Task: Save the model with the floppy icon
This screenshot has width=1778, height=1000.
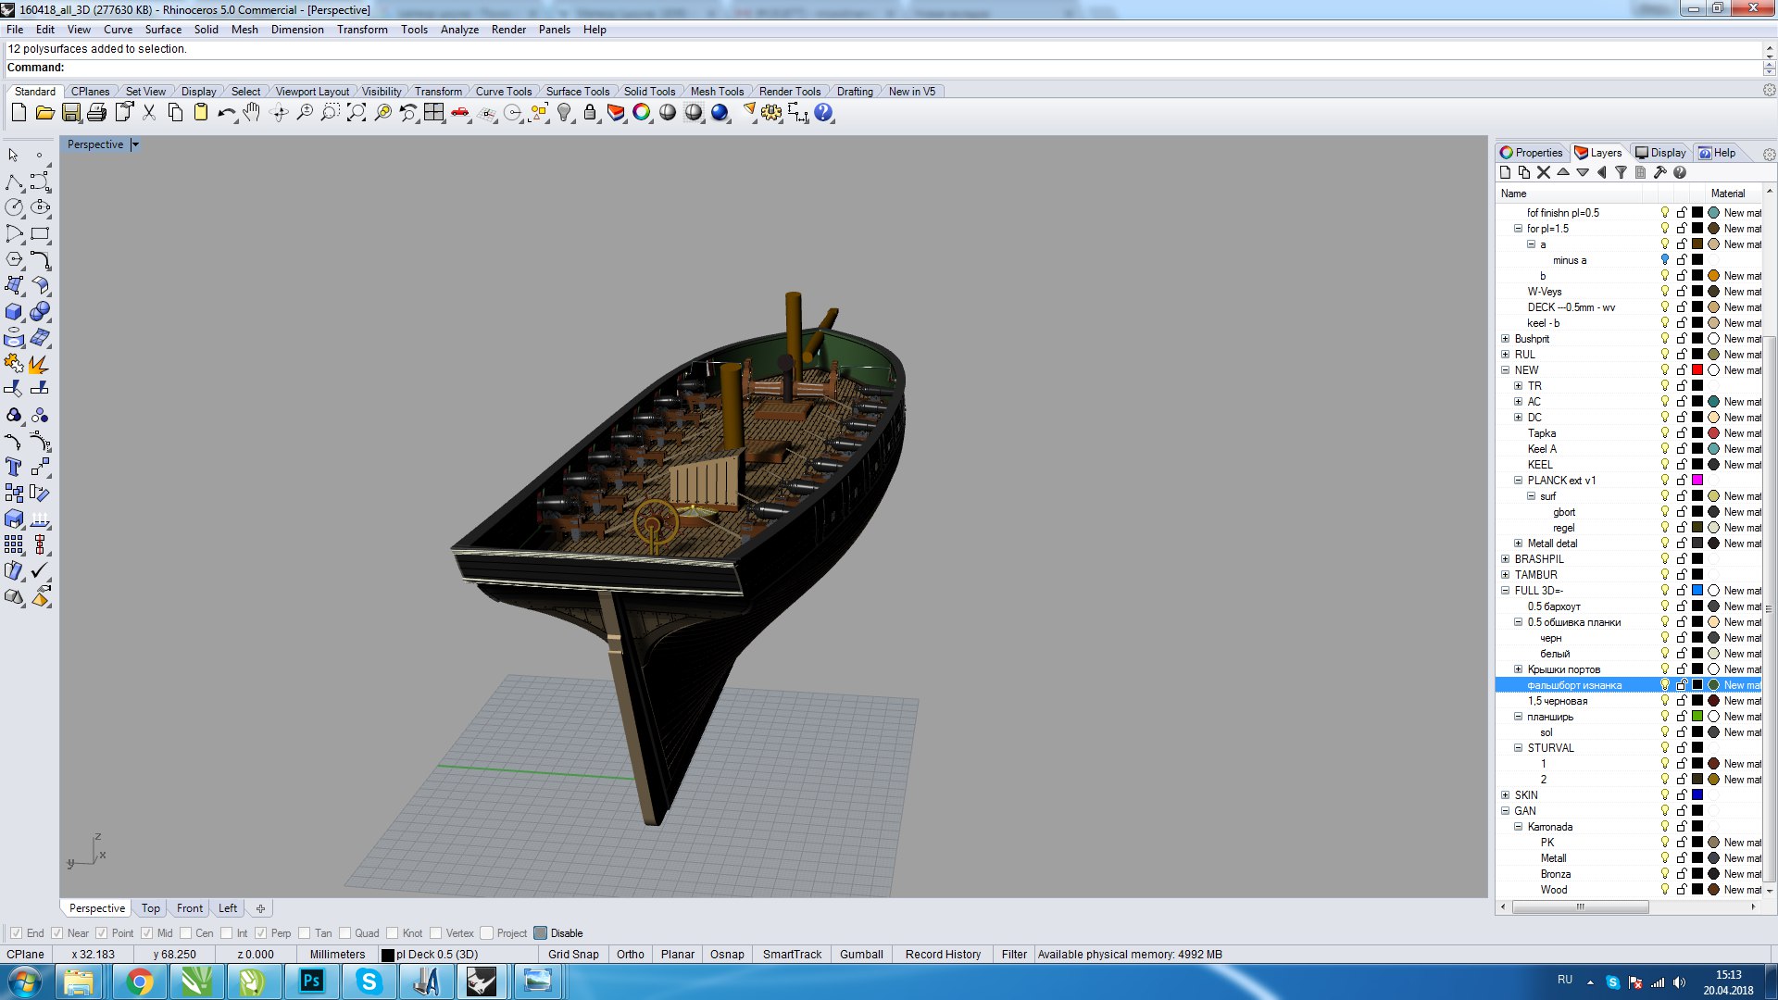Action: (70, 113)
